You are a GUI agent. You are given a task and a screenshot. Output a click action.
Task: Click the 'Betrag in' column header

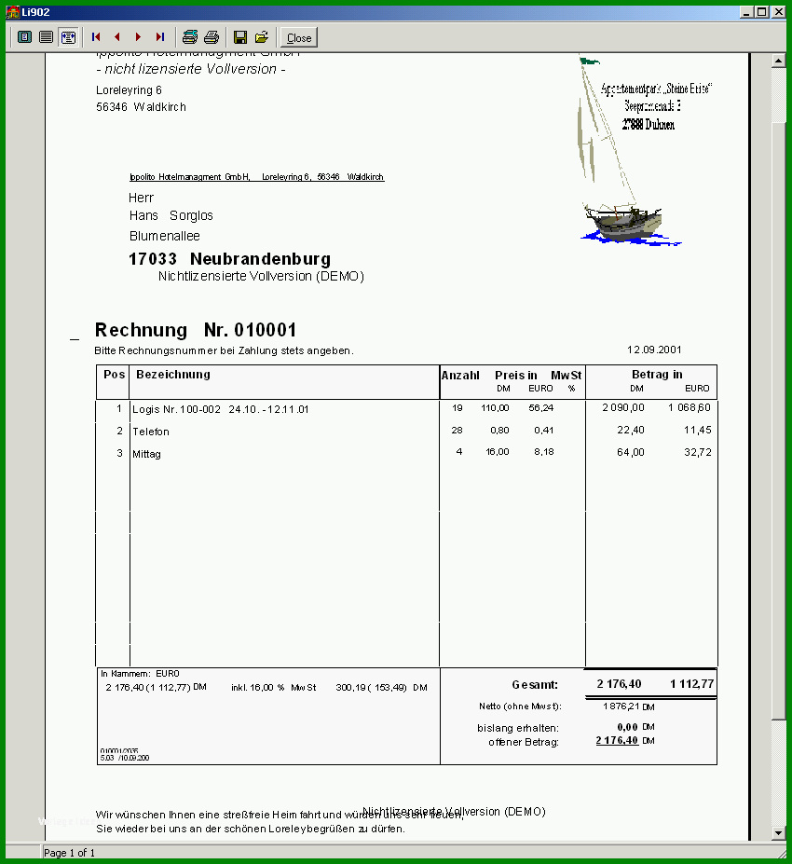click(657, 374)
